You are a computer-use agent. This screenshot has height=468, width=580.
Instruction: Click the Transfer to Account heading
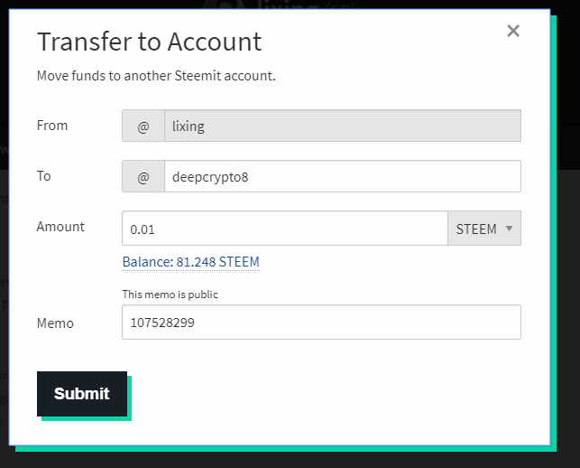(x=149, y=42)
